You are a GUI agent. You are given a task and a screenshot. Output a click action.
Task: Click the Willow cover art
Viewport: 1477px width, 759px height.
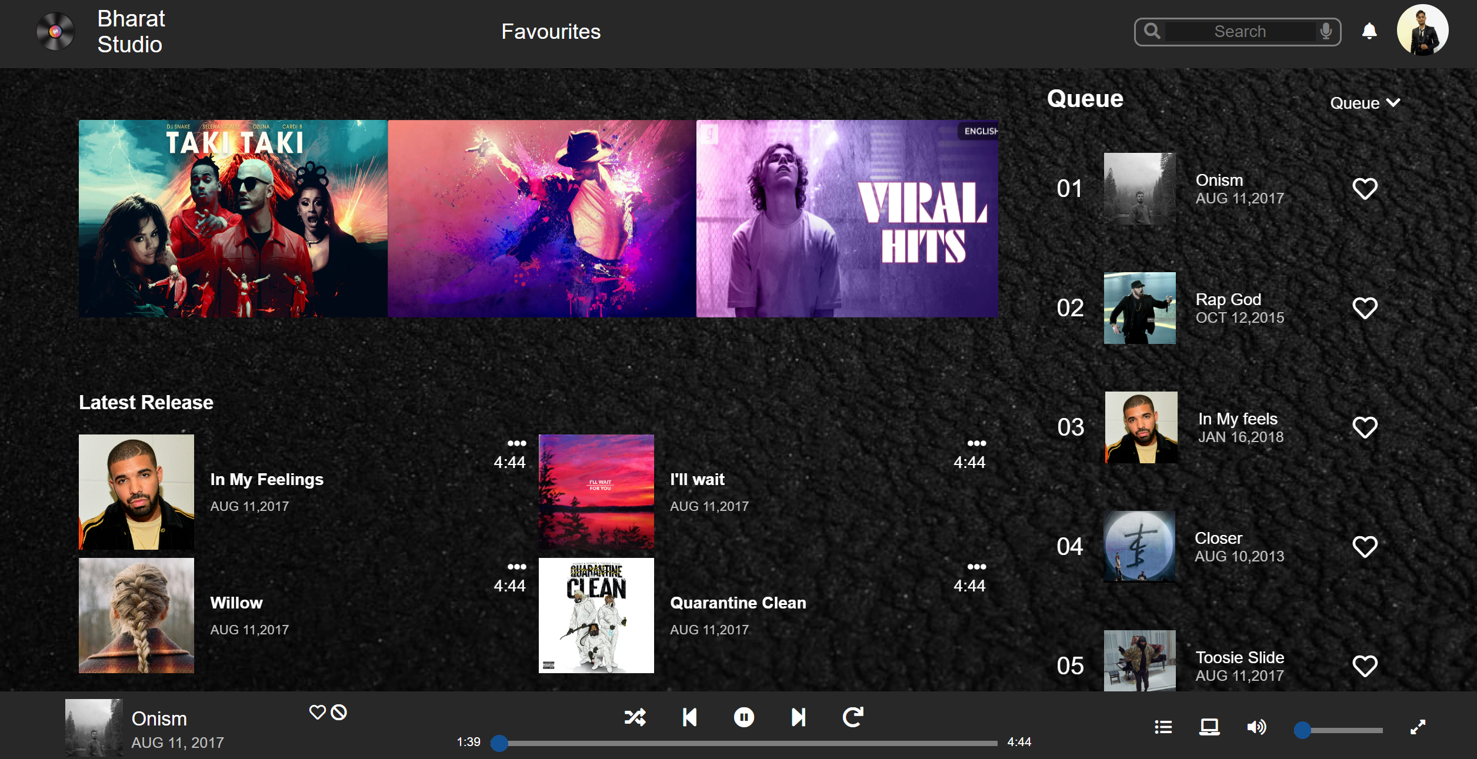pyautogui.click(x=136, y=616)
